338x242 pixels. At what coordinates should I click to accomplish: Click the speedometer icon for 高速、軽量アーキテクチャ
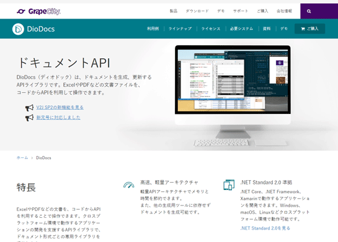tap(129, 185)
